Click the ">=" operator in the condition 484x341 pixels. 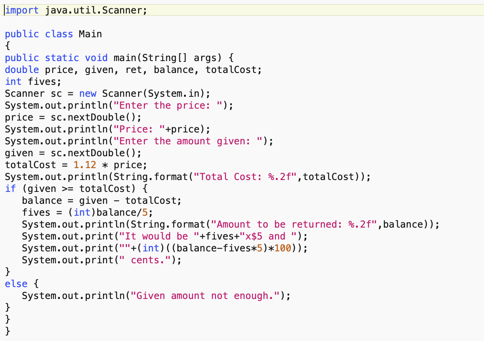(x=68, y=189)
